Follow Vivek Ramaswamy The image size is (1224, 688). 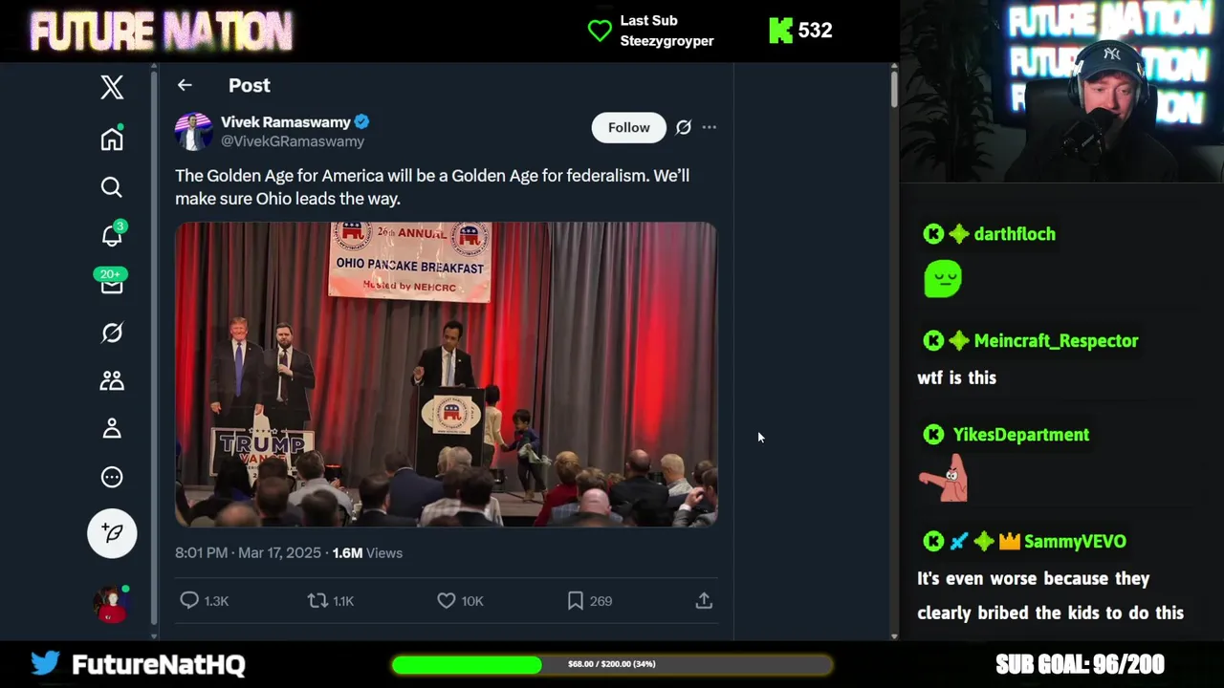(x=628, y=127)
